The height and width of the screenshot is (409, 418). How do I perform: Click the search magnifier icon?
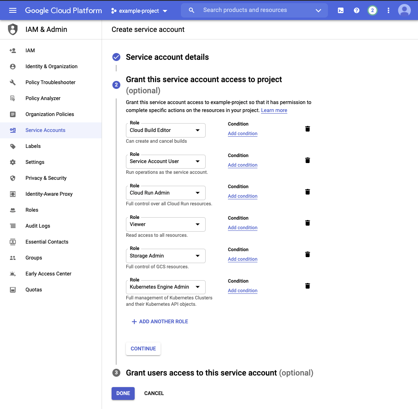point(191,10)
